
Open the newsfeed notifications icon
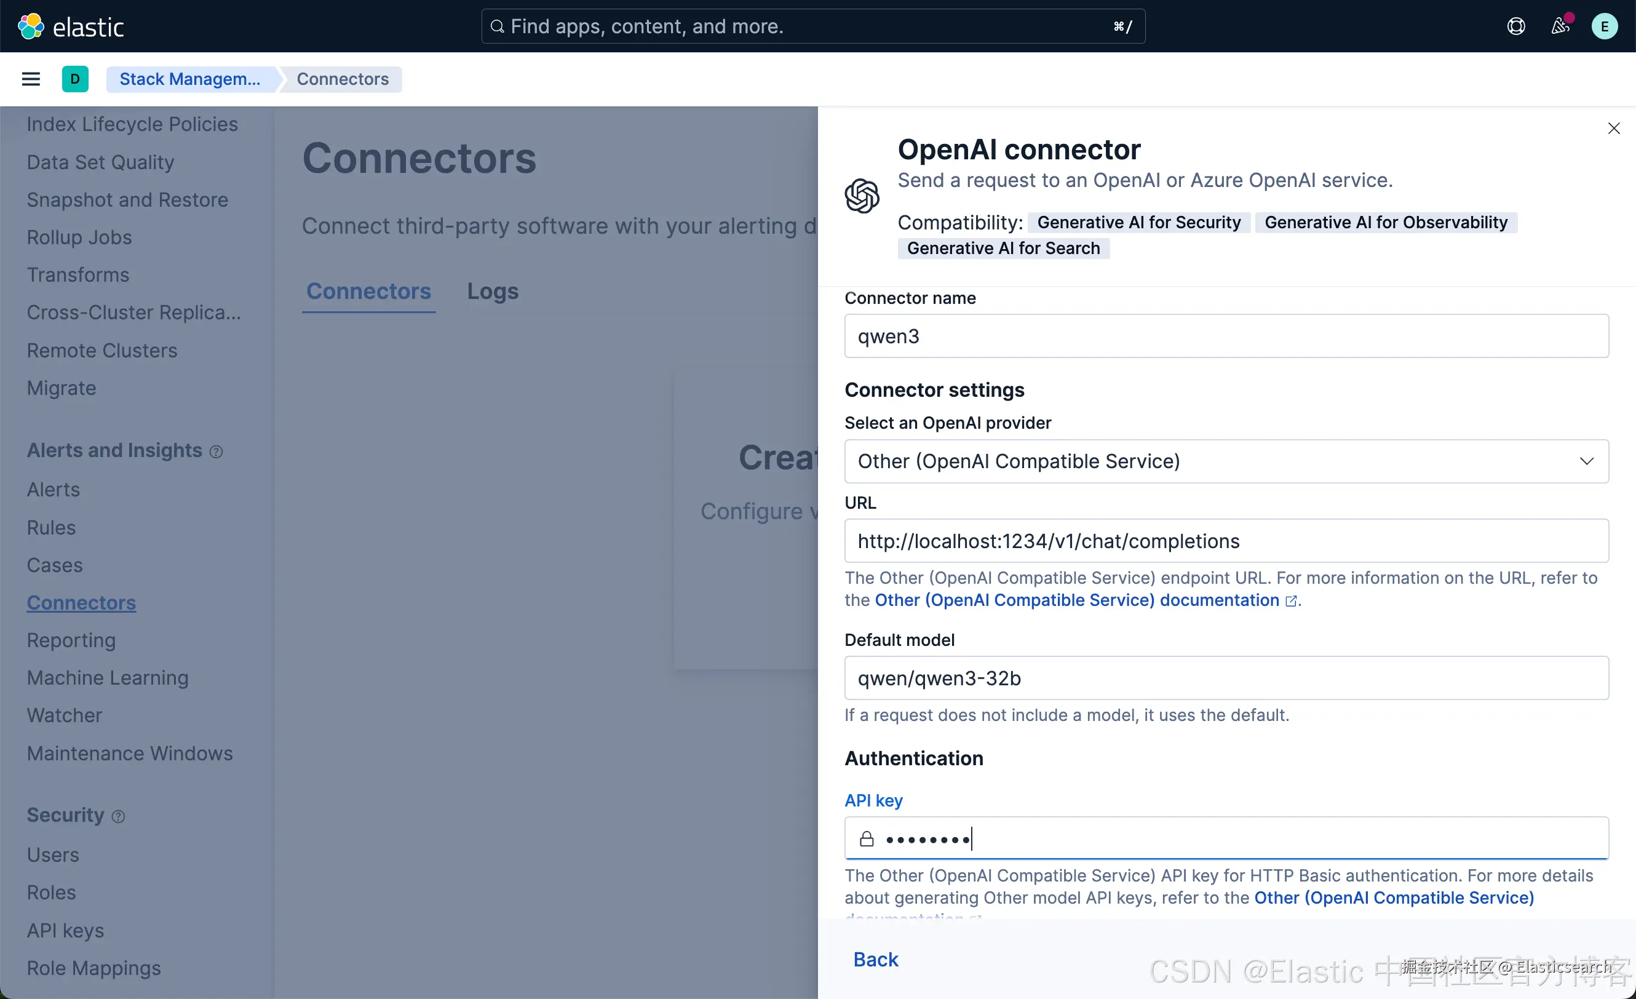coord(1560,26)
